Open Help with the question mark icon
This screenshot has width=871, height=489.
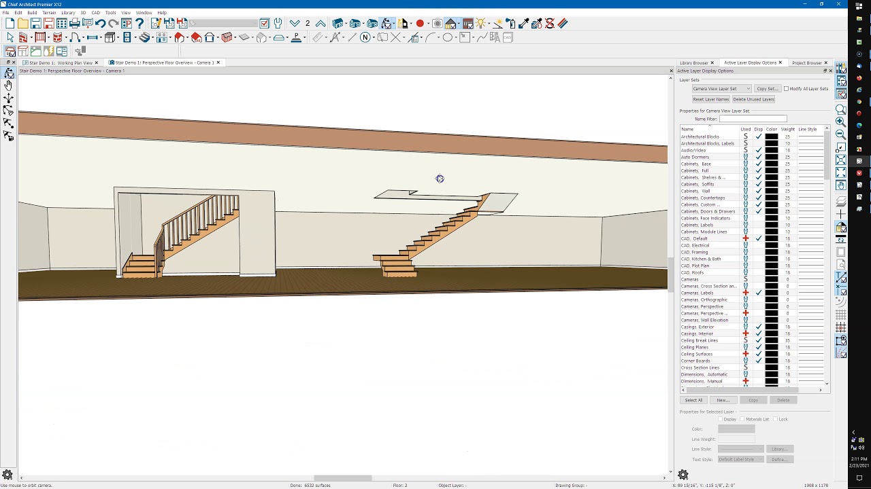coord(139,24)
